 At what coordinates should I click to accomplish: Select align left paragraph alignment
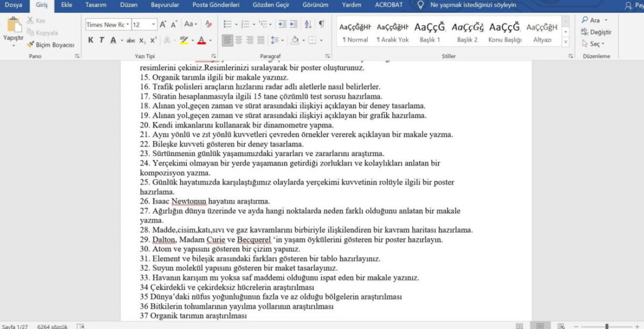point(228,40)
